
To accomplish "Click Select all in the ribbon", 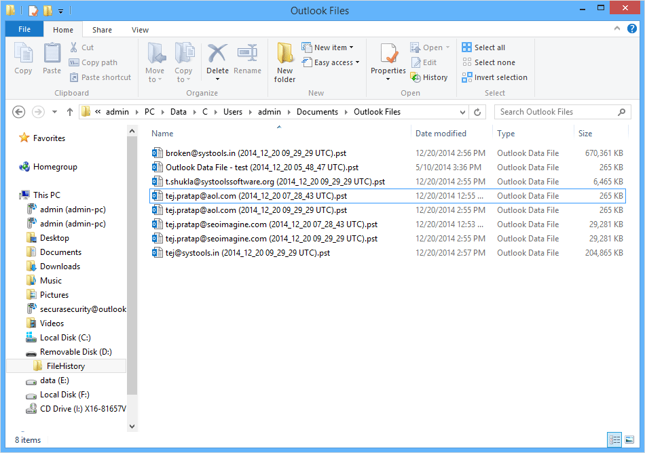I will tap(483, 47).
